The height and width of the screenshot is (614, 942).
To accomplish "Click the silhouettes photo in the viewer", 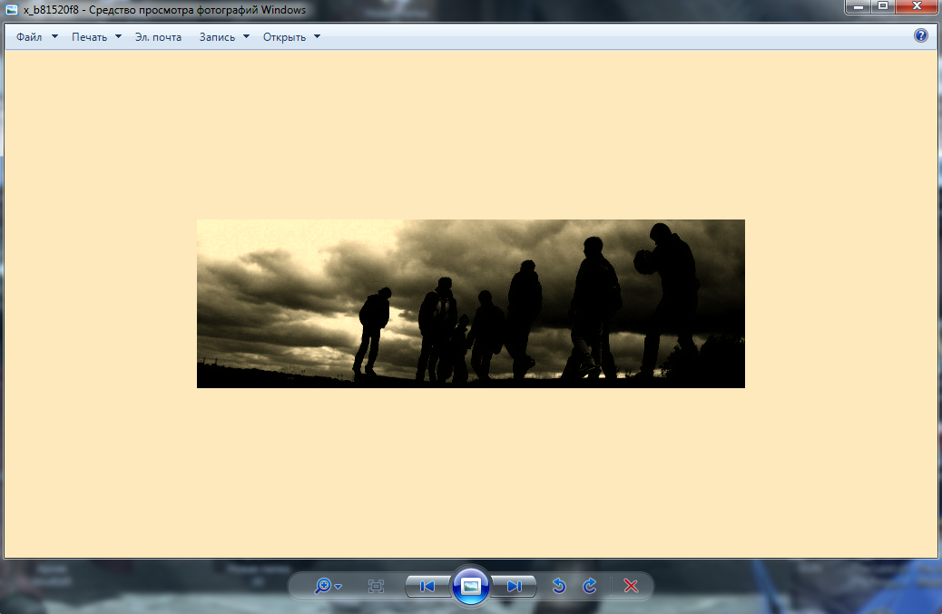I will [x=470, y=304].
